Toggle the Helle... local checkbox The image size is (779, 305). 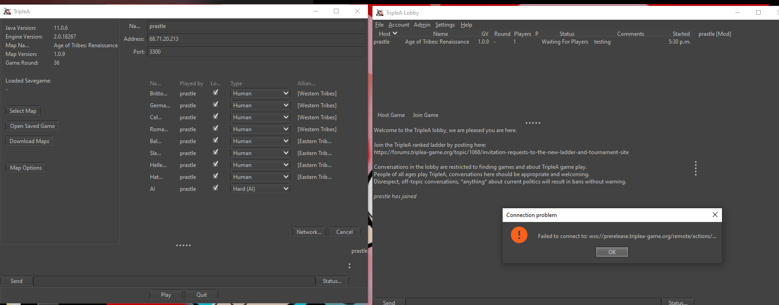click(216, 164)
